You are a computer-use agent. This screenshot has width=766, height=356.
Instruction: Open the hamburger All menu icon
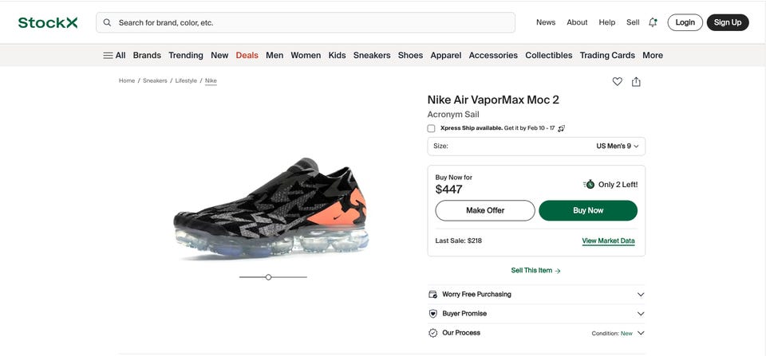coord(108,55)
